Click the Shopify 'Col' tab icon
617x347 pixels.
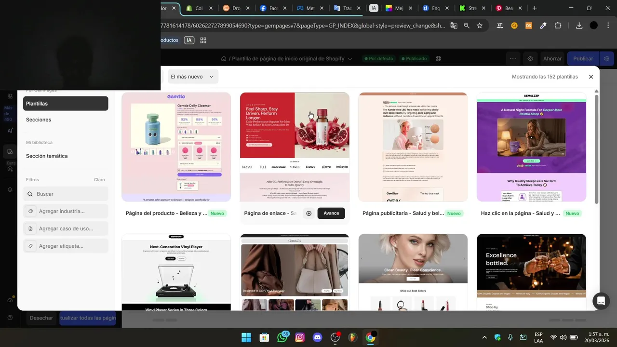(x=189, y=8)
